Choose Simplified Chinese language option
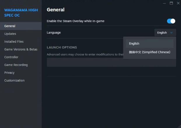Viewport: 181px width, 128px height. 150,52
